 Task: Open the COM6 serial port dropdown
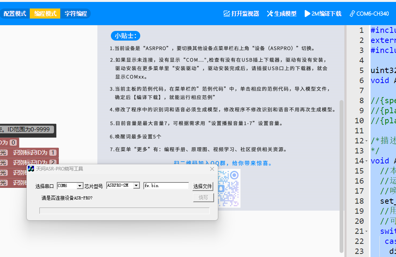click(80, 186)
